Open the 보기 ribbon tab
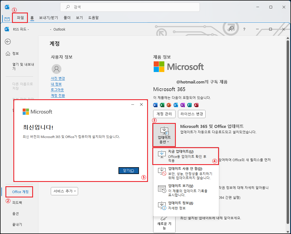 [x=79, y=18]
